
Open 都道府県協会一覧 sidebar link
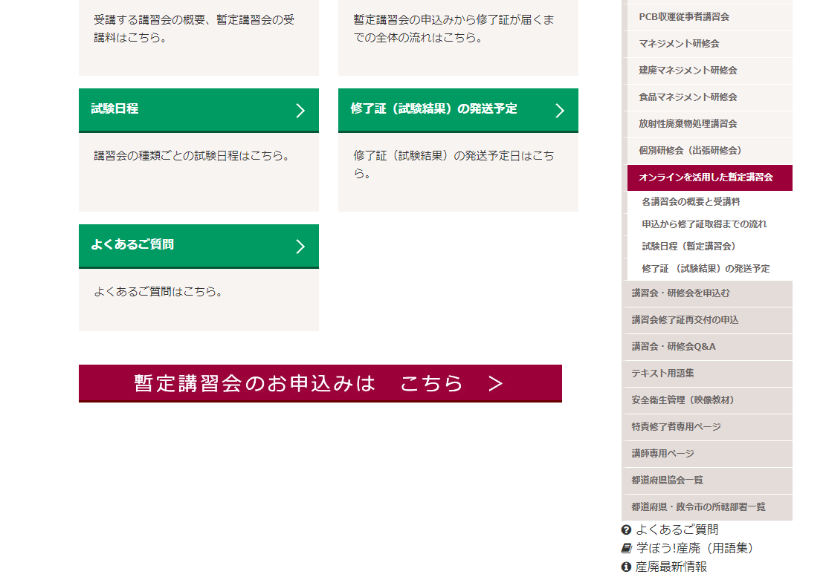[667, 480]
